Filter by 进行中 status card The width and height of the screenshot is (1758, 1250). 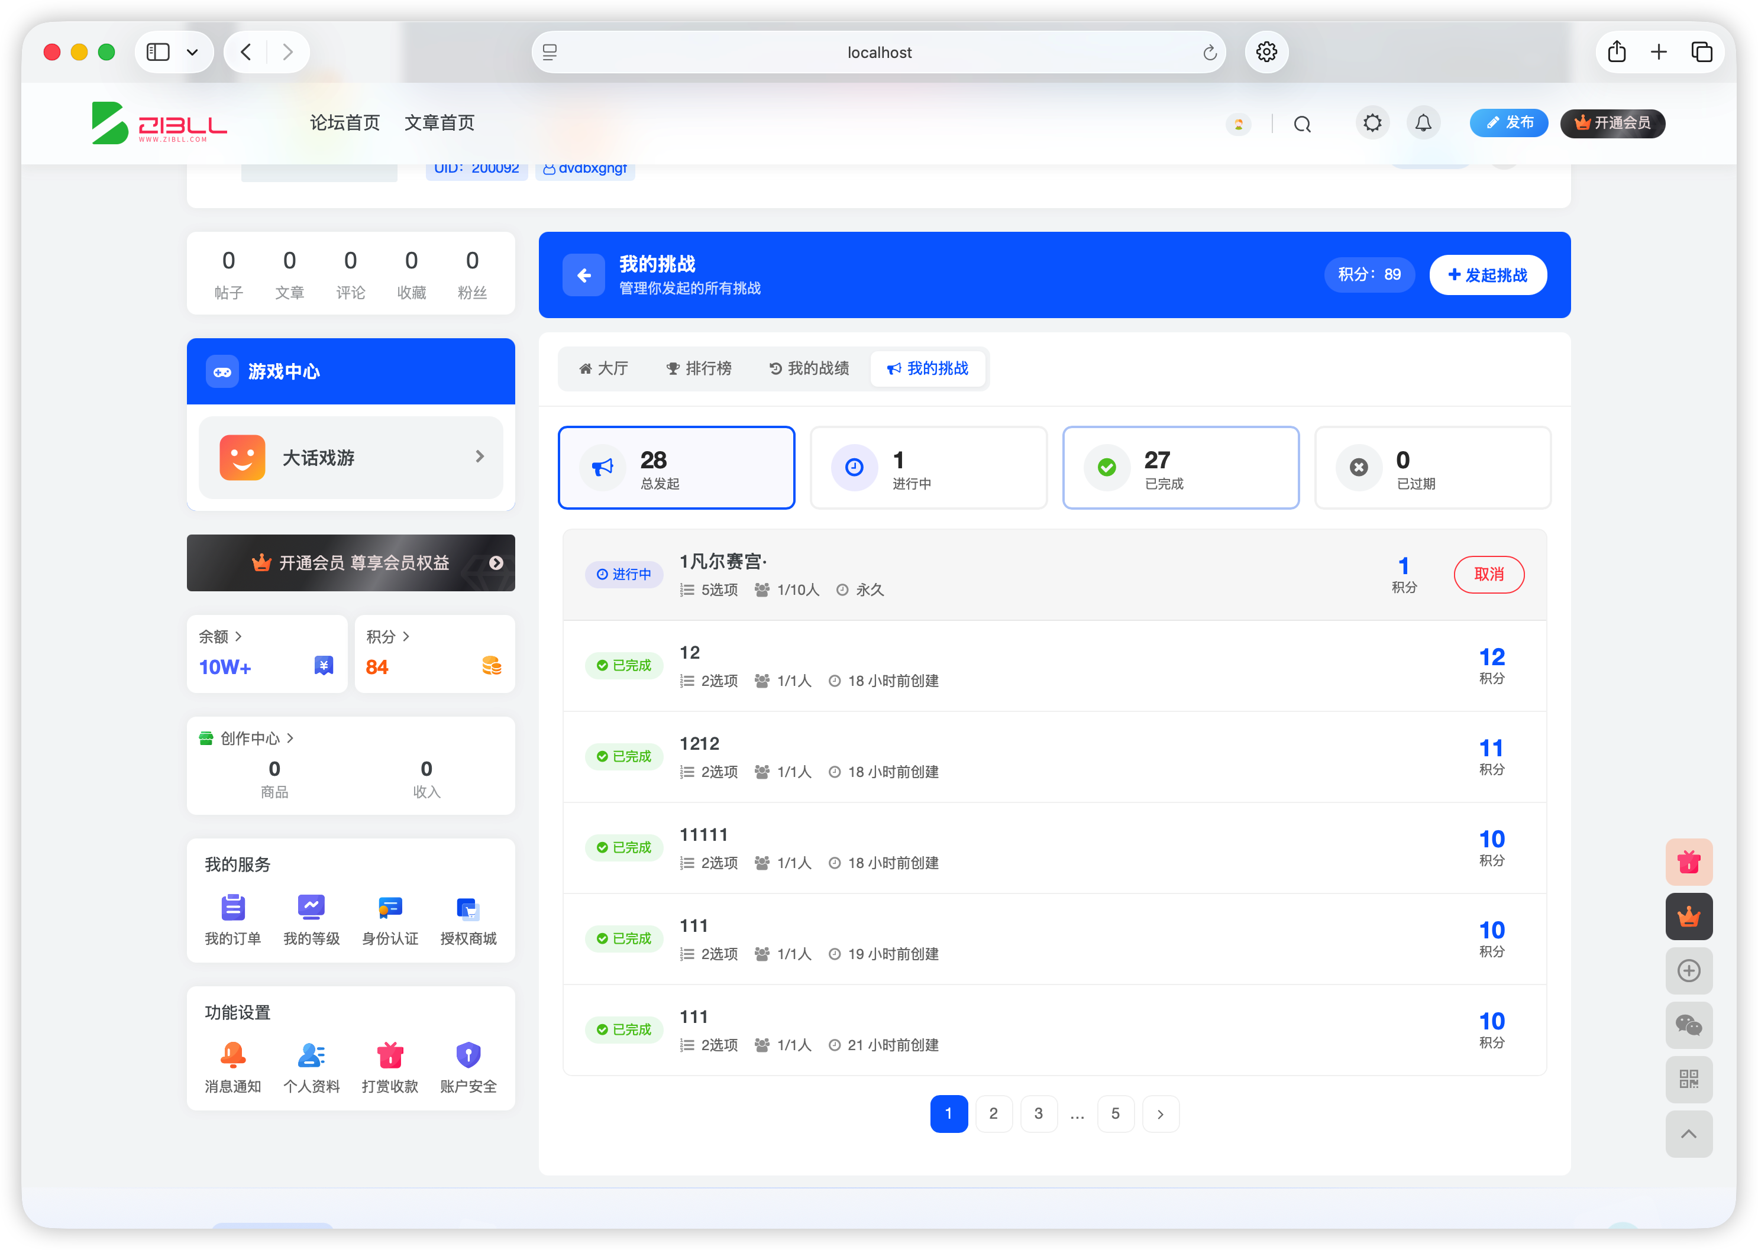[x=929, y=468]
